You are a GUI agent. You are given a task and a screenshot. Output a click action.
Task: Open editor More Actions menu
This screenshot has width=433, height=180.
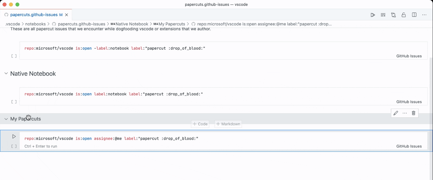(424, 15)
